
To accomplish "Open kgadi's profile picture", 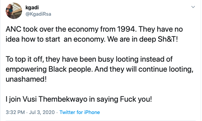I will (x=14, y=11).
